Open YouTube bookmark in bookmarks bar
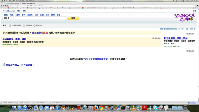 71,8
